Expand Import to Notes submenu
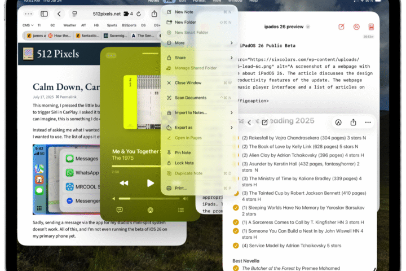 point(200,112)
